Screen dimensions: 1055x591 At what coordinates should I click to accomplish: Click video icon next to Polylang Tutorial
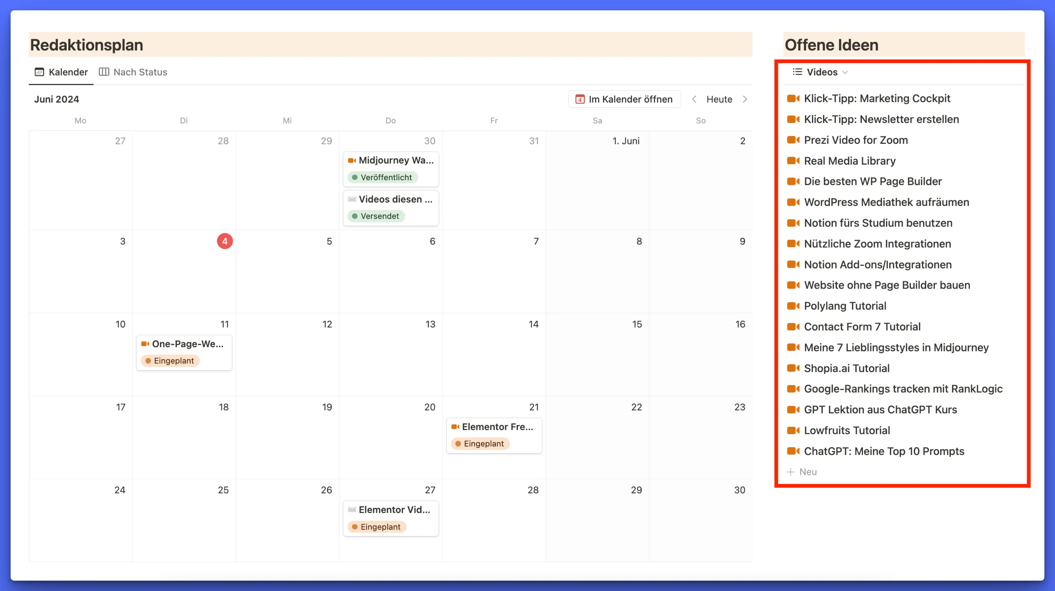[x=793, y=306]
